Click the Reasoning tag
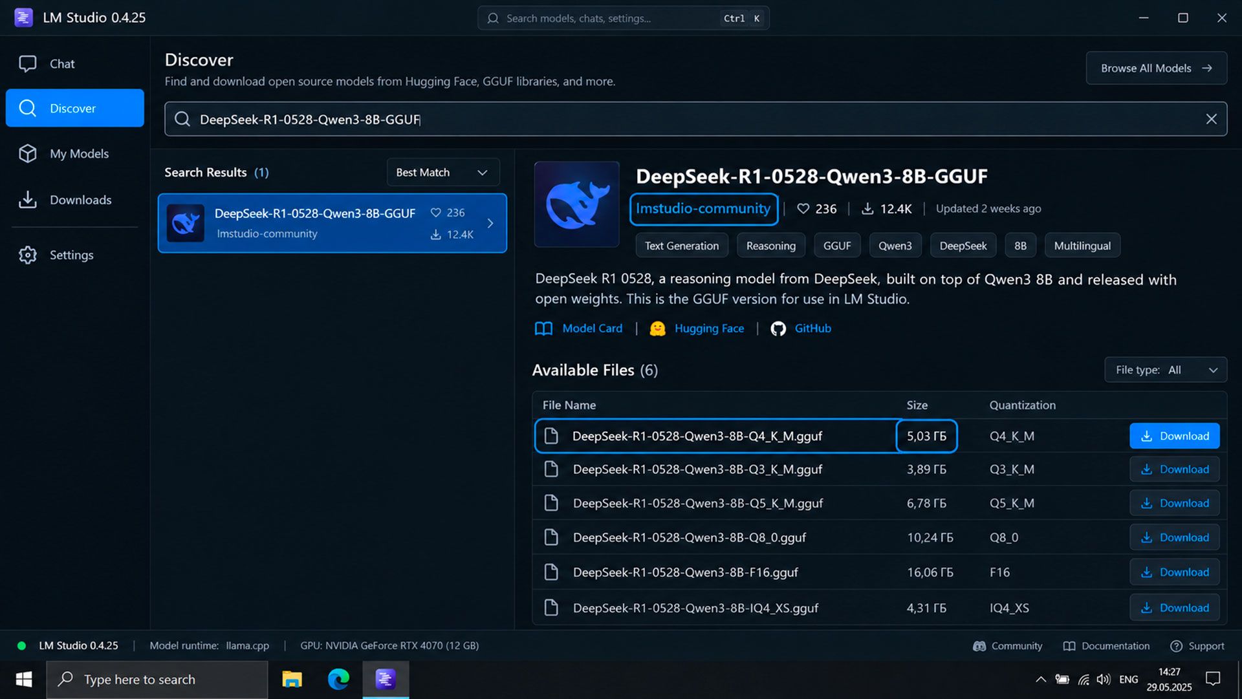Screen dimensions: 1242x699 [770, 246]
